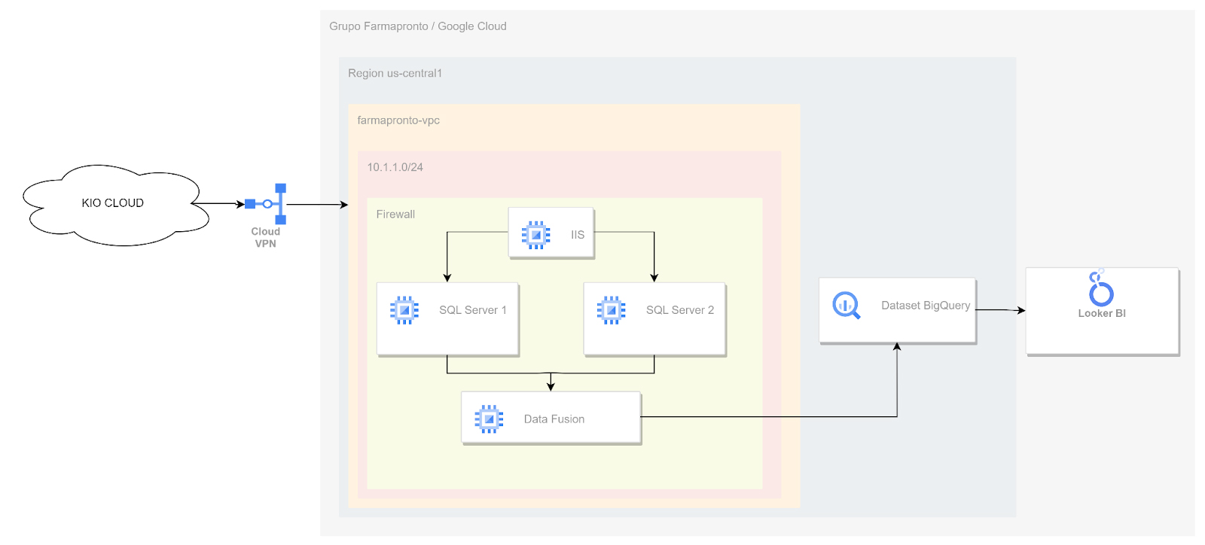Click the 'SQL Server 2' label

(x=680, y=310)
